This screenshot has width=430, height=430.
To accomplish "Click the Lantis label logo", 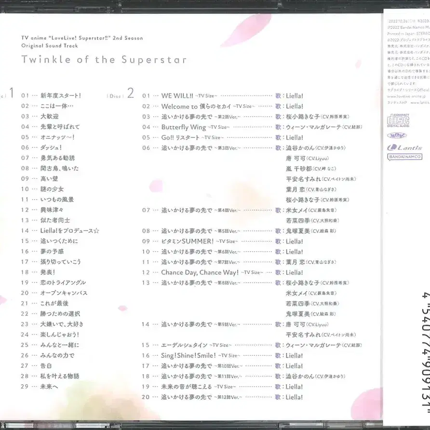I will coord(404,148).
